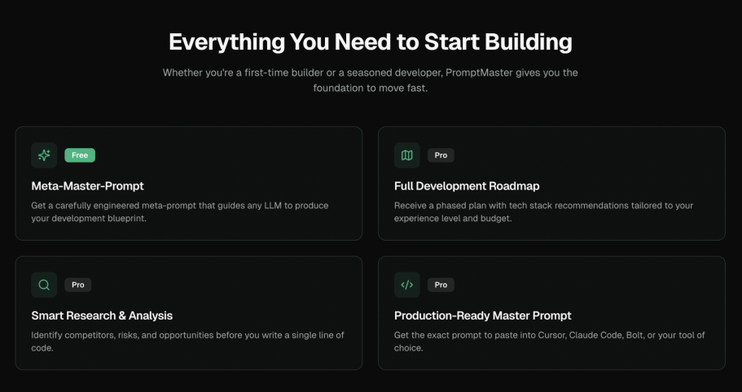742x392 pixels.
Task: Open Smart Research & Analysis title
Action: point(102,316)
